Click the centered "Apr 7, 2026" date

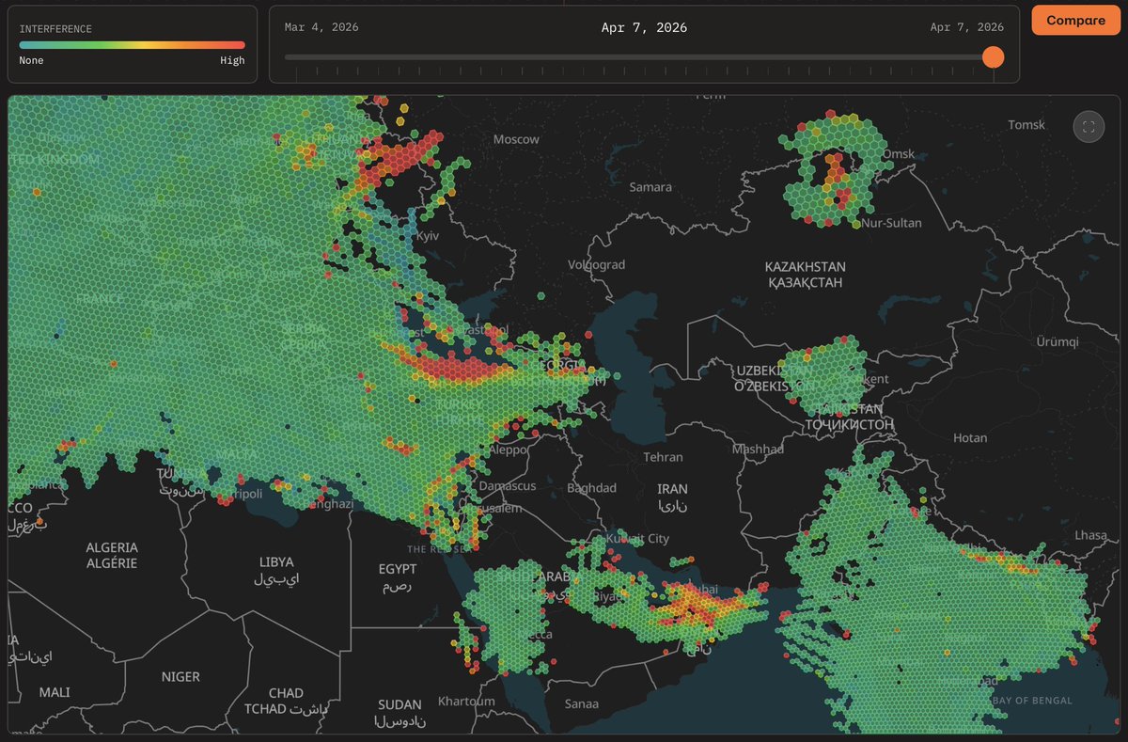(644, 27)
